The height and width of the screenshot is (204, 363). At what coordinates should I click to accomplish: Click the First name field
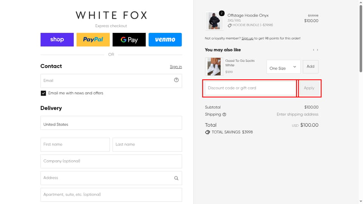(75, 145)
